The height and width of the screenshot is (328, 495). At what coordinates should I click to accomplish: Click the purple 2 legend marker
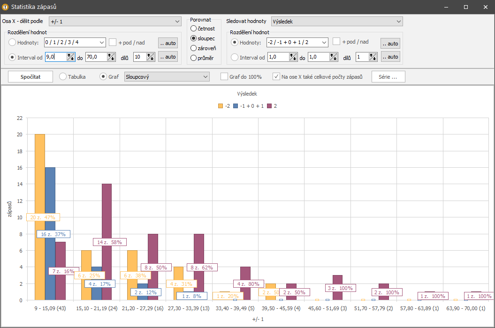[269, 106]
